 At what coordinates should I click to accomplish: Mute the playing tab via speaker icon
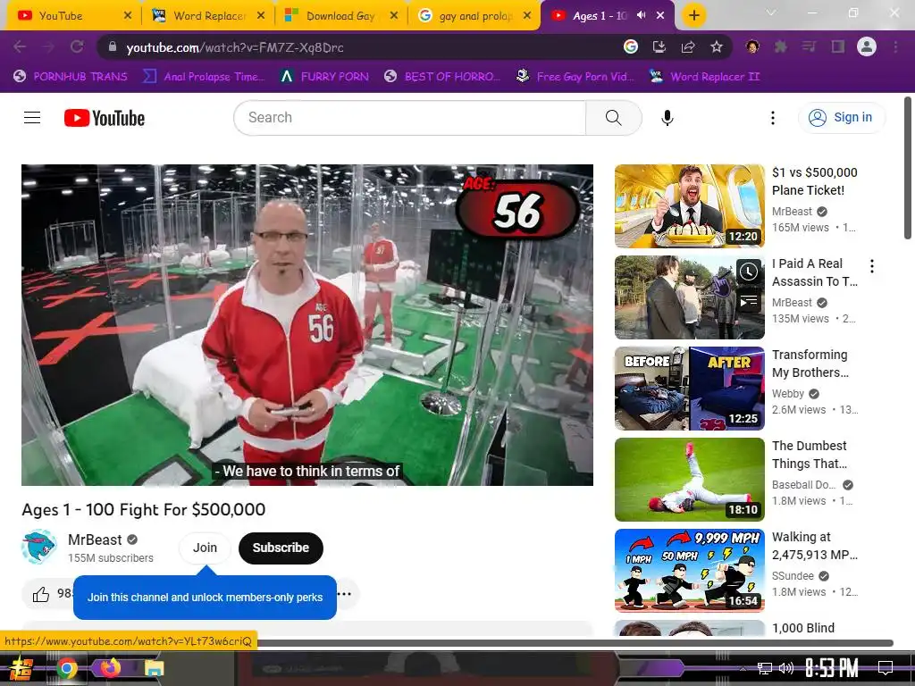click(641, 16)
